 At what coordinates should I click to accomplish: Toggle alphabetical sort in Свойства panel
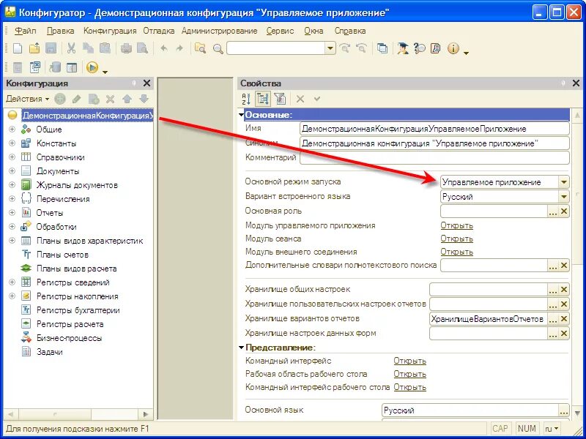(x=246, y=99)
